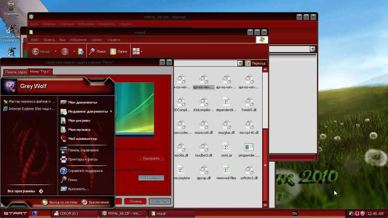Select the freebl3.dll file
The image size is (388, 218).
(x=249, y=105)
